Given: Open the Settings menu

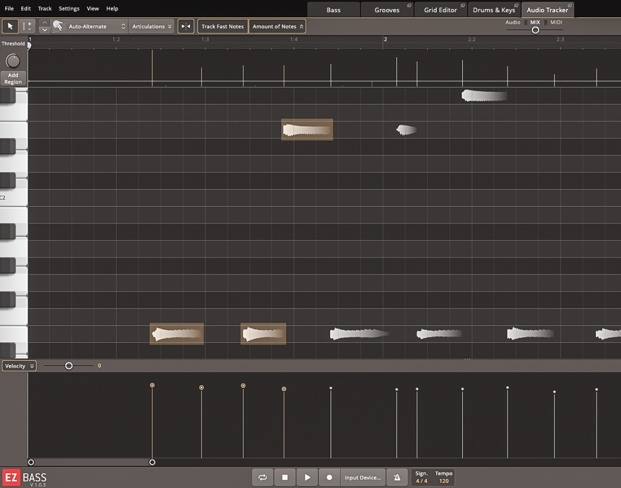Looking at the screenshot, I should (x=69, y=8).
